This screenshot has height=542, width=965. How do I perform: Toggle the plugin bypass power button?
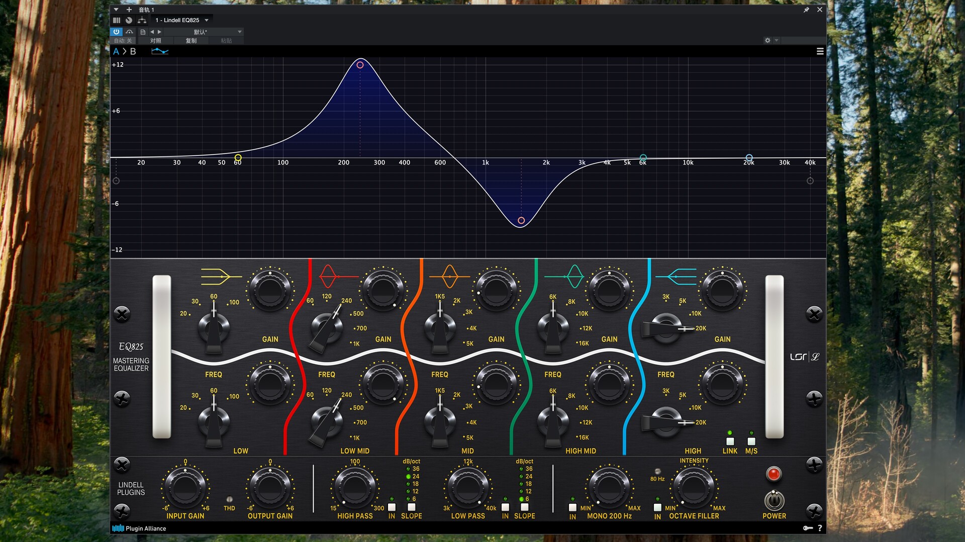tap(116, 32)
